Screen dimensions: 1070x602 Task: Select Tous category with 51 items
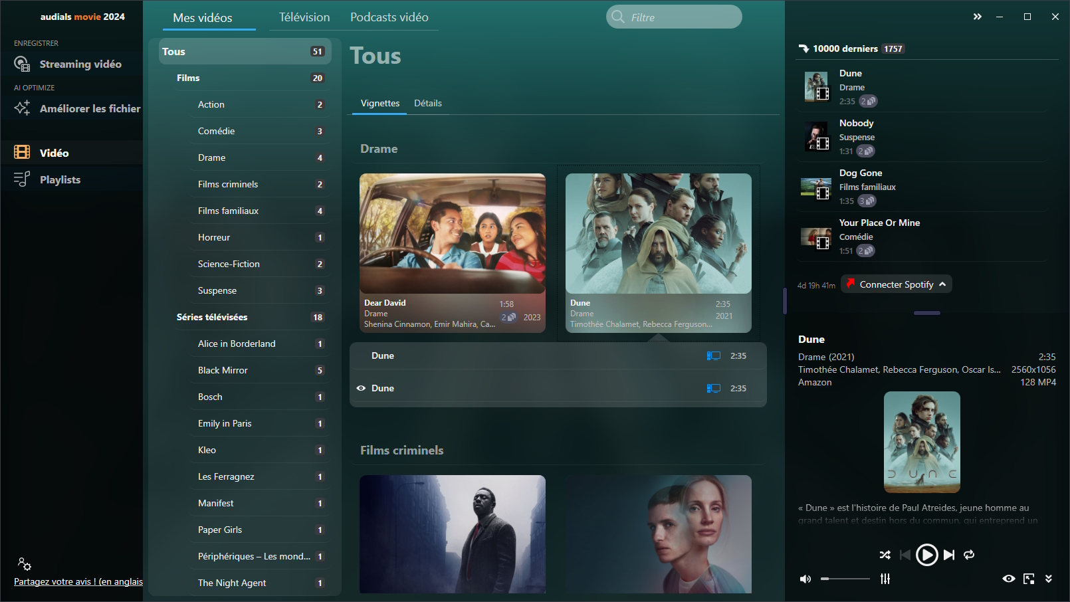point(245,51)
